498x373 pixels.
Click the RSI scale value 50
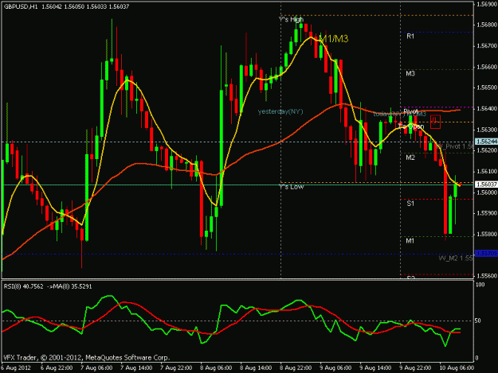pos(477,321)
